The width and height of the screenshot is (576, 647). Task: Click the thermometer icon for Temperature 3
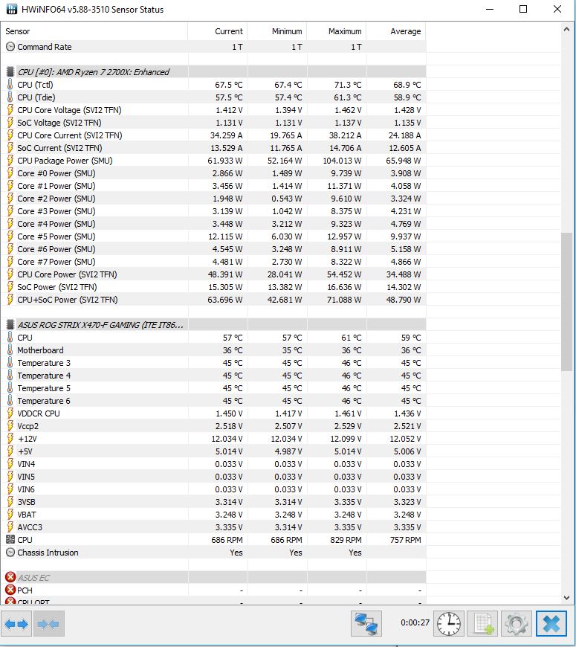tap(10, 363)
